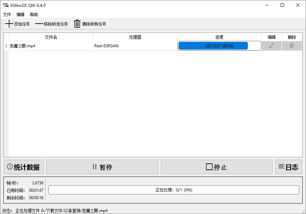
Task: Click the pencil edit icon for 恶魔之眼.mp4
Action: pos(272,46)
